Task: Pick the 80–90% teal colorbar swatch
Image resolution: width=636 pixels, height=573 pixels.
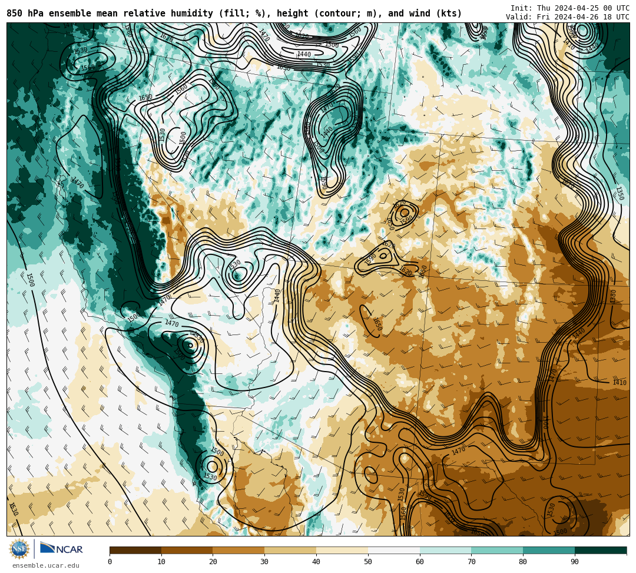Action: (549, 550)
